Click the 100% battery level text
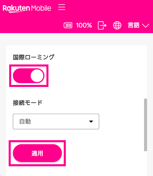The width and height of the screenshot is (153, 176). coord(84,25)
